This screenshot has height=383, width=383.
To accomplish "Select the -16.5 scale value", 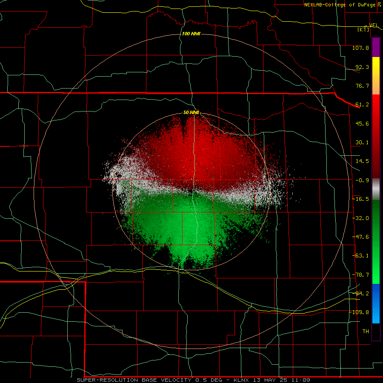I will (360, 199).
